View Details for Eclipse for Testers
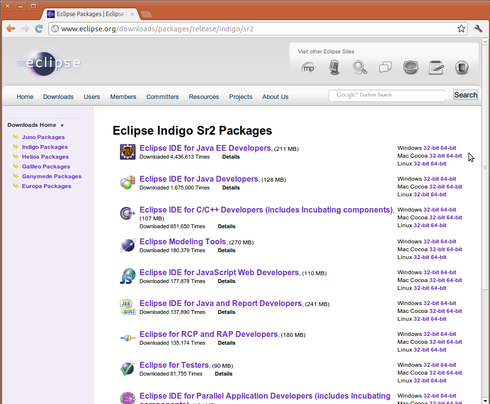The width and height of the screenshot is (490, 404). (224, 374)
